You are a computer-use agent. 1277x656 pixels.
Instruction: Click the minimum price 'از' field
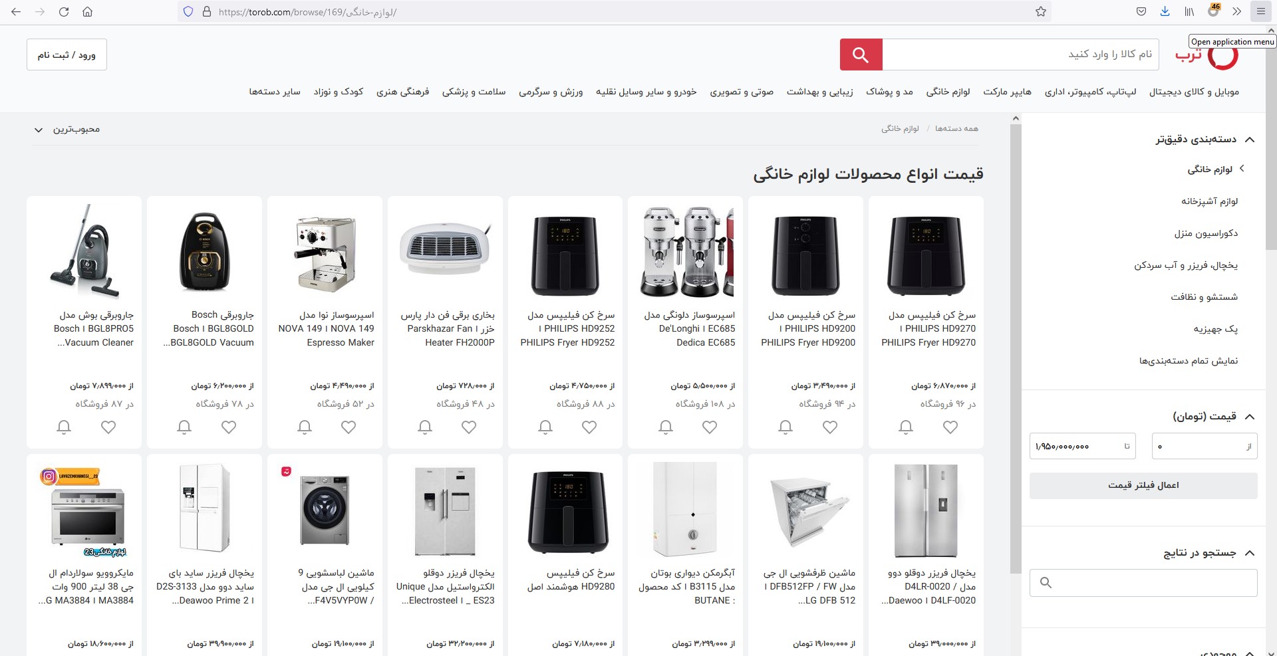click(1205, 446)
